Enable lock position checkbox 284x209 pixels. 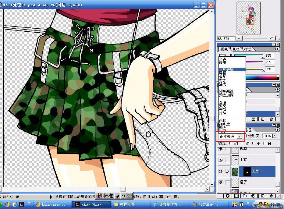(x=254, y=143)
